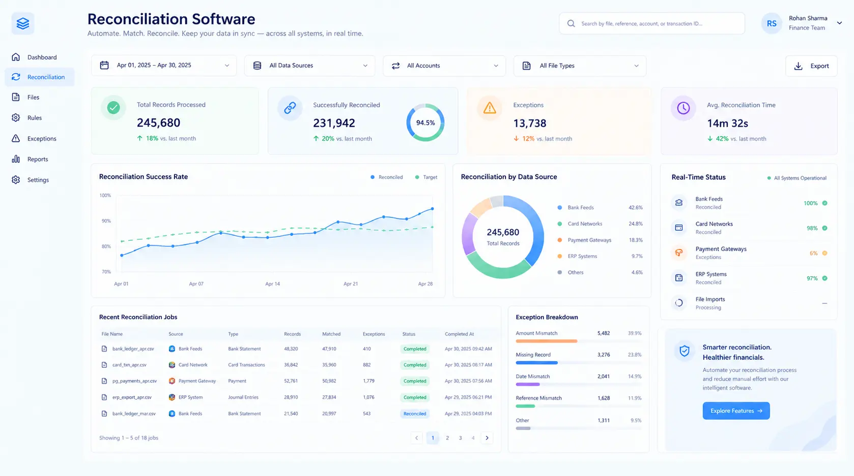This screenshot has height=476, width=854.
Task: Open Settings in the sidebar
Action: 40,180
